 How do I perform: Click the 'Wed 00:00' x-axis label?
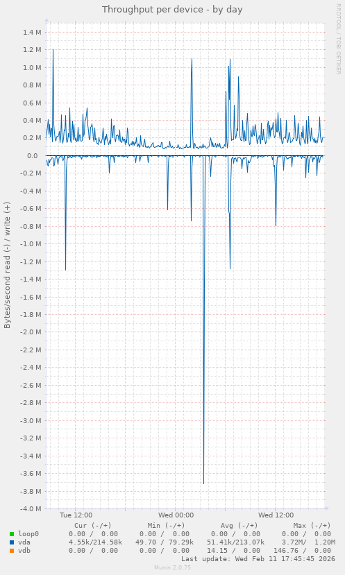(176, 515)
